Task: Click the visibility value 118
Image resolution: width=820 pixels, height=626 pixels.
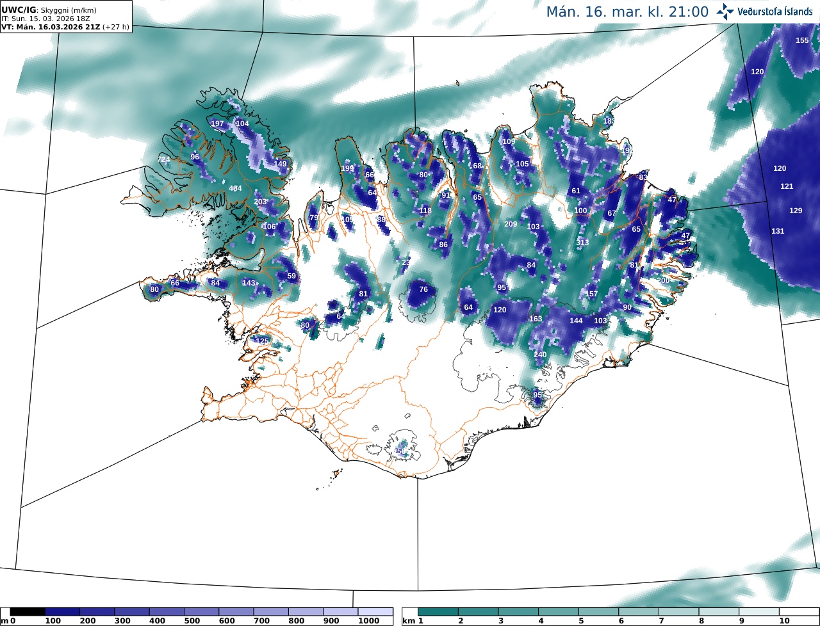Action: click(425, 211)
